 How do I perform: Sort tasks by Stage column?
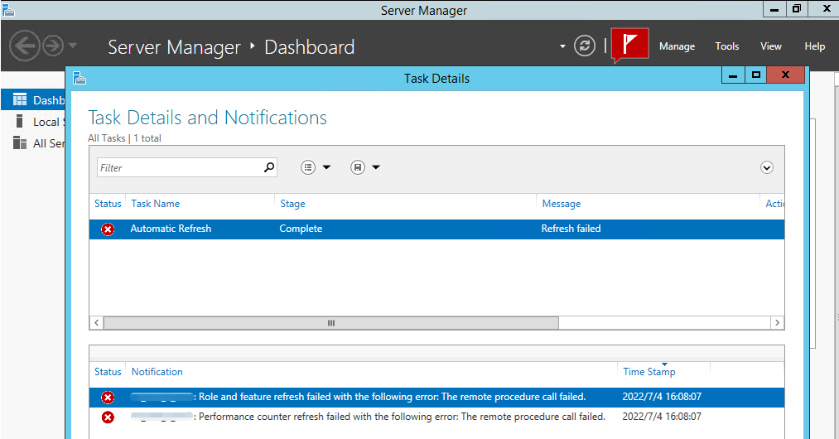tap(292, 204)
